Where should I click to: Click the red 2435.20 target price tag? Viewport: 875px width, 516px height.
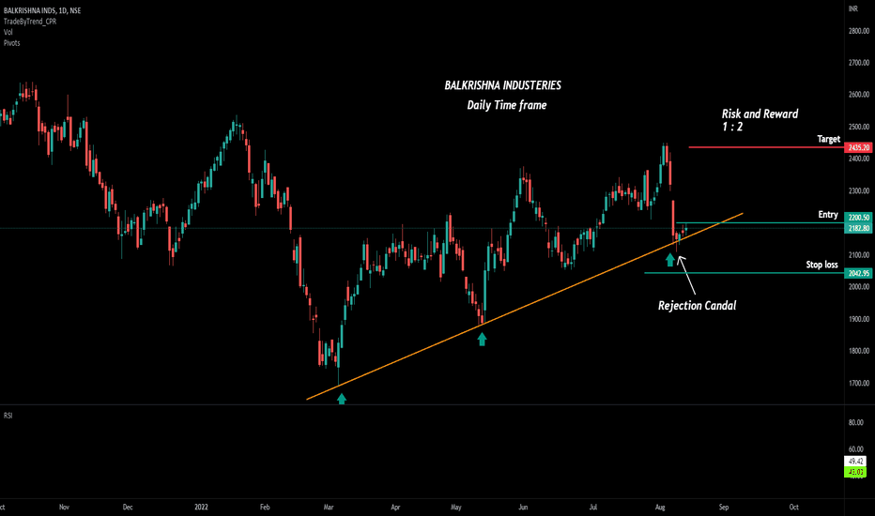click(858, 147)
